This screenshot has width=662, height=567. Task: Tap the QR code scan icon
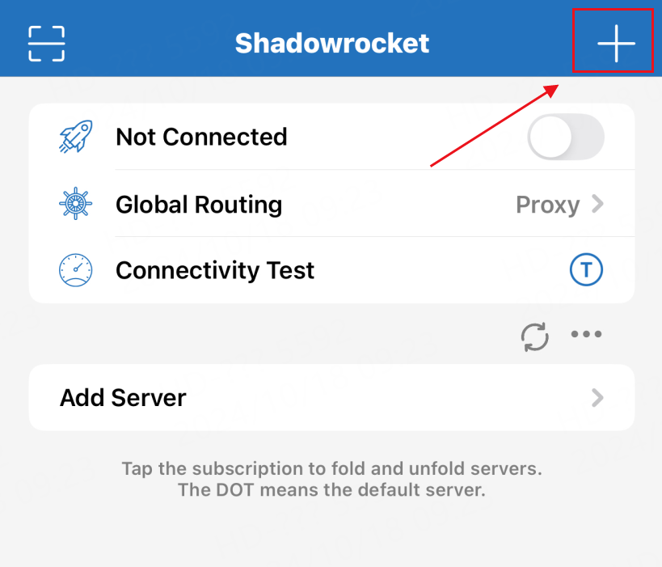click(x=46, y=44)
